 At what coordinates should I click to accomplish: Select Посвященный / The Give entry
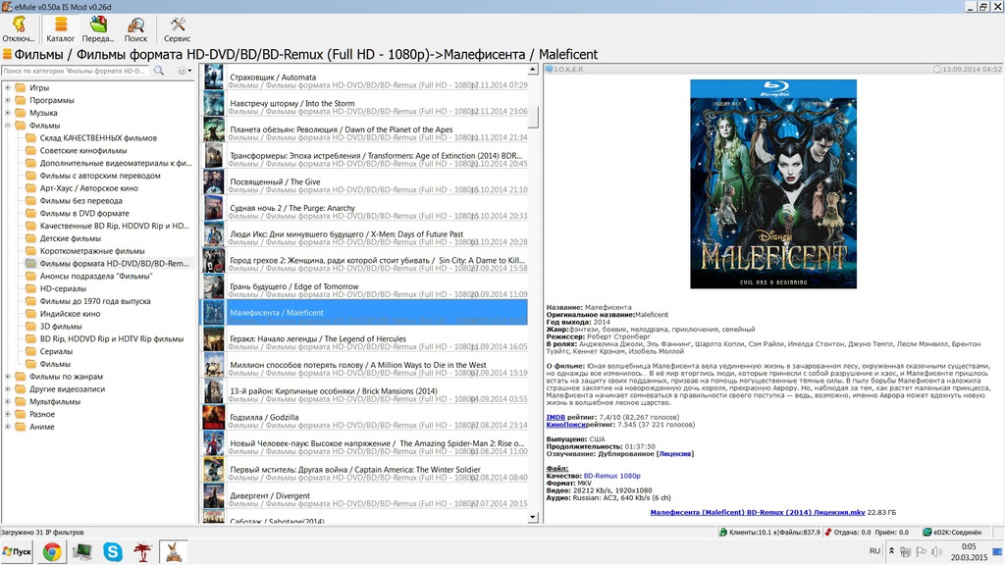pyautogui.click(x=366, y=181)
